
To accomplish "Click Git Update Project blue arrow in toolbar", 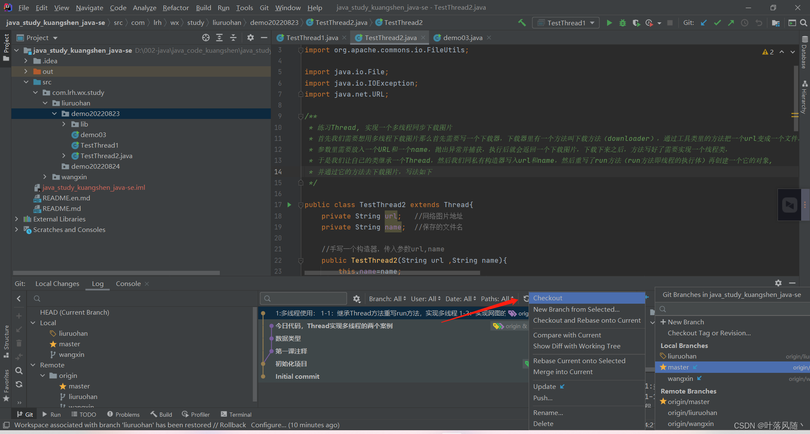I will (704, 23).
